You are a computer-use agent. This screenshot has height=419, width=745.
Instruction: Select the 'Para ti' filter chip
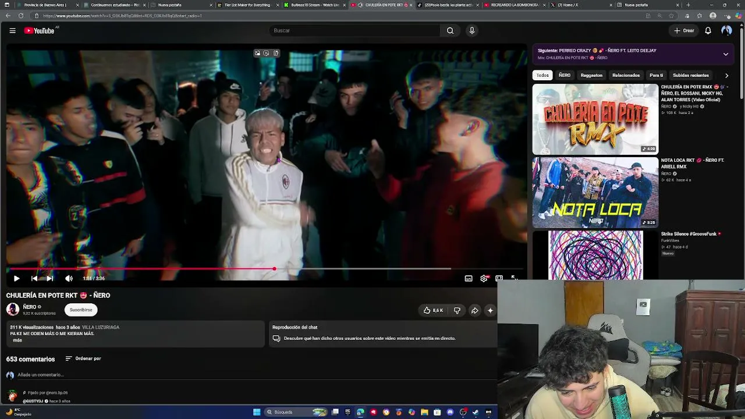[657, 75]
